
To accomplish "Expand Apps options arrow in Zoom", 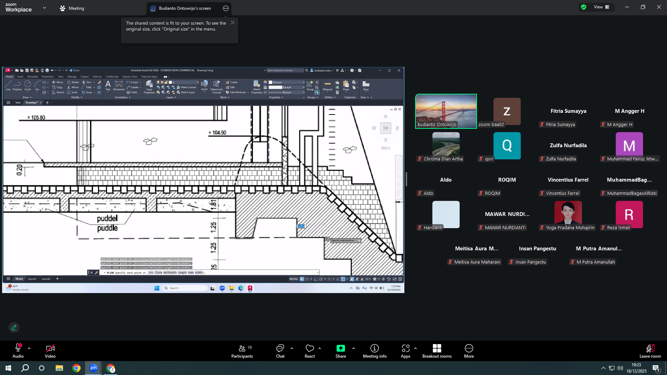I will pyautogui.click(x=415, y=348).
